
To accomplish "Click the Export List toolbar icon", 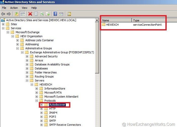I will [x=48, y=14].
